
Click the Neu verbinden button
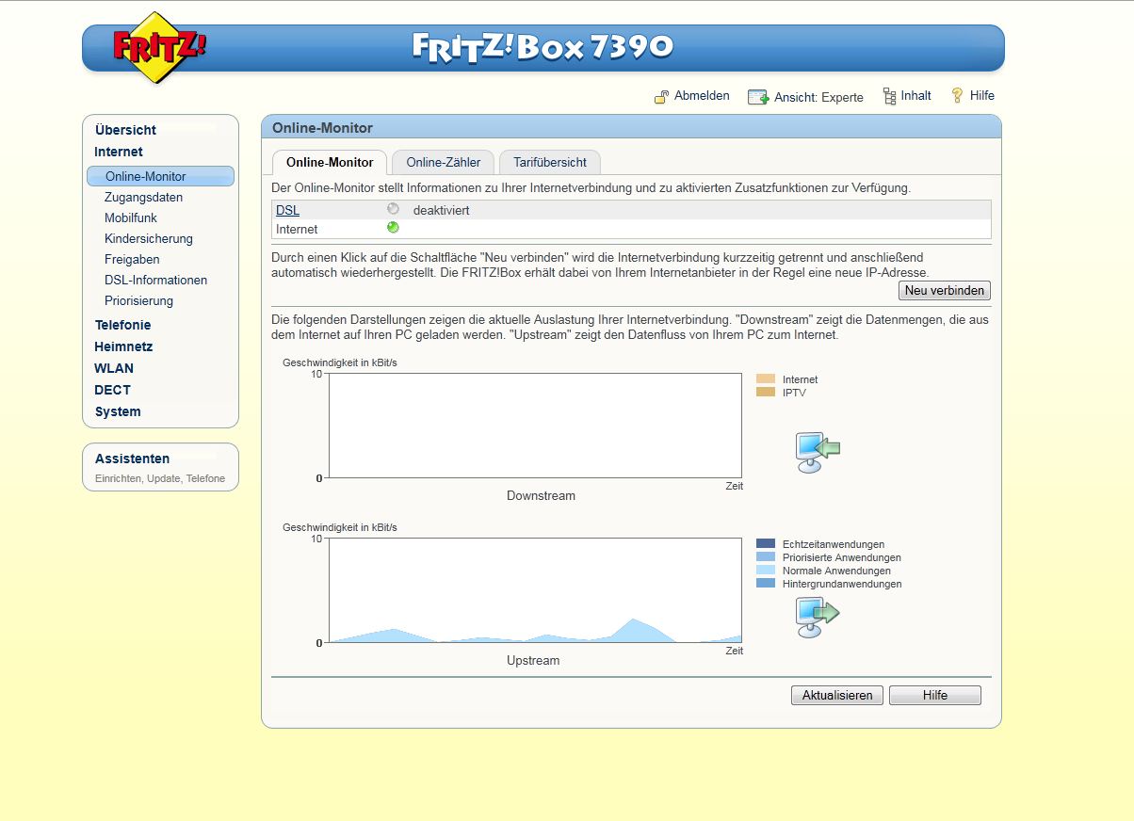coord(945,290)
